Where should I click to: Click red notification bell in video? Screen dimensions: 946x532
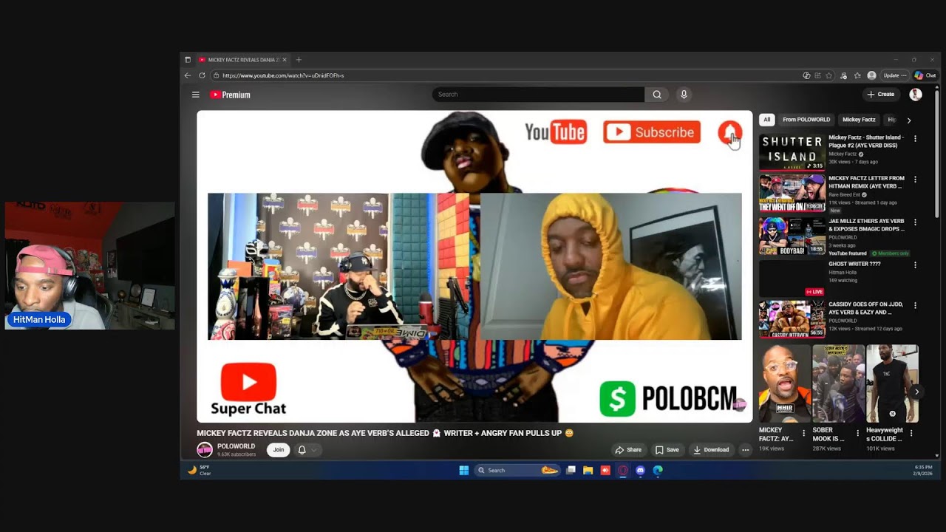click(x=730, y=133)
